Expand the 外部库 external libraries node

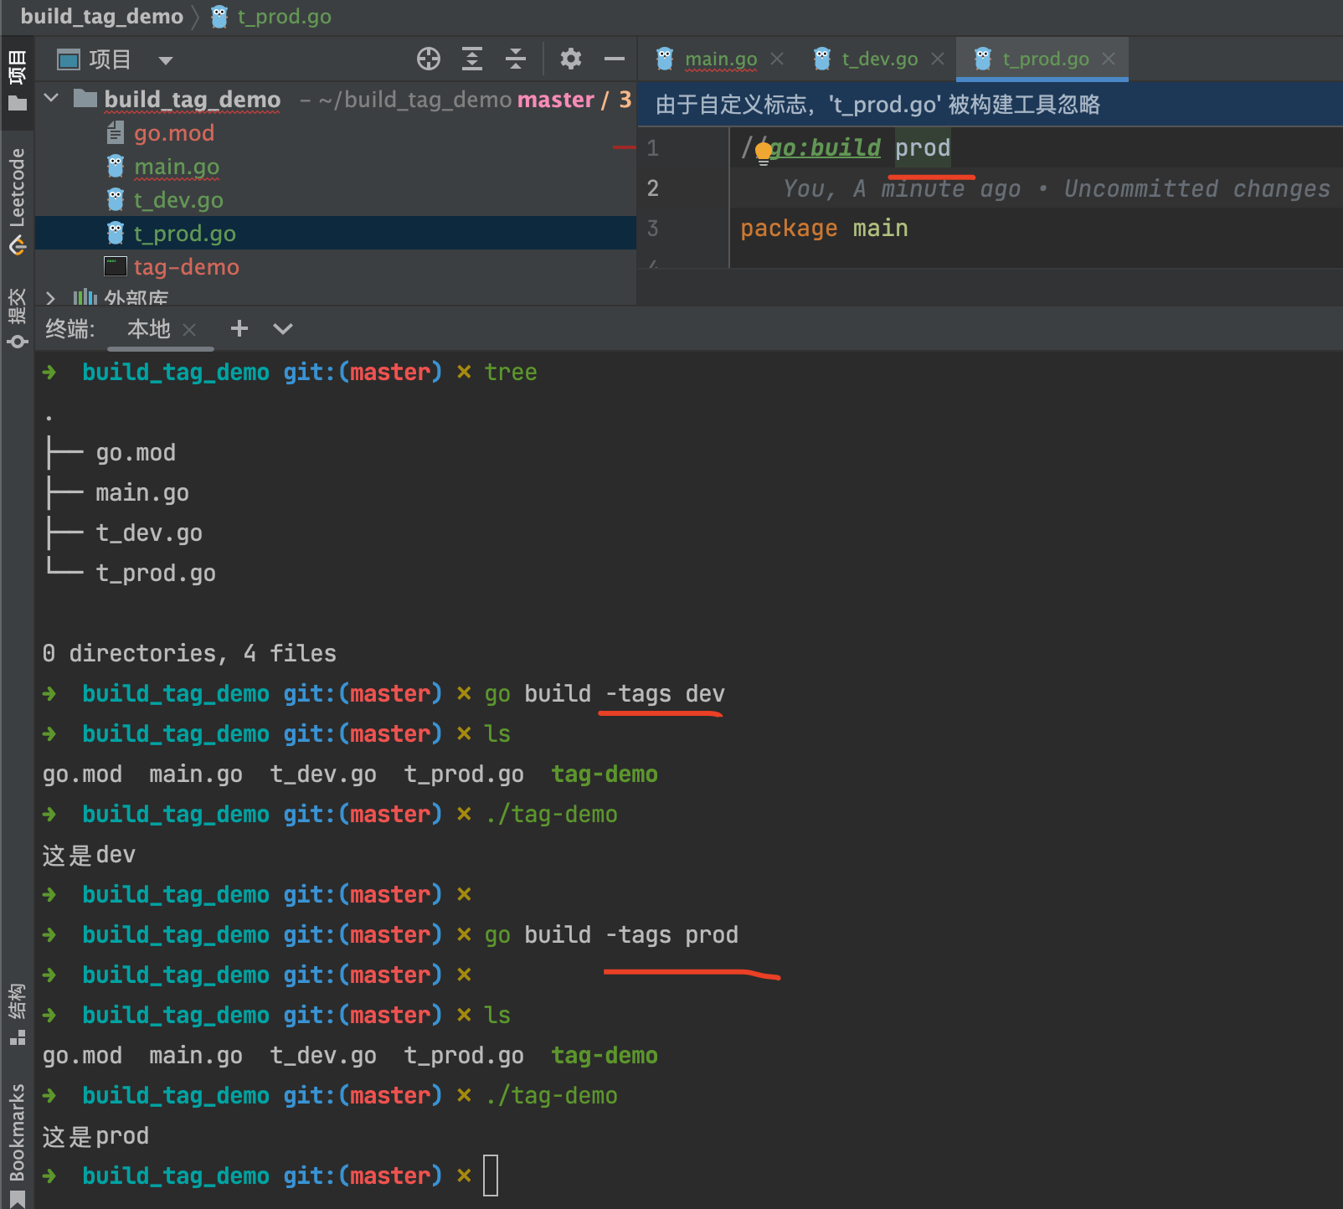point(51,298)
